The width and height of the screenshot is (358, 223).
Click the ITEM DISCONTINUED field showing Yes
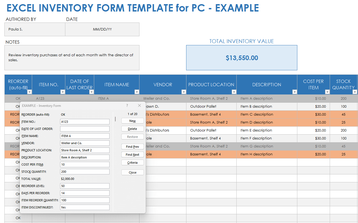point(85,207)
